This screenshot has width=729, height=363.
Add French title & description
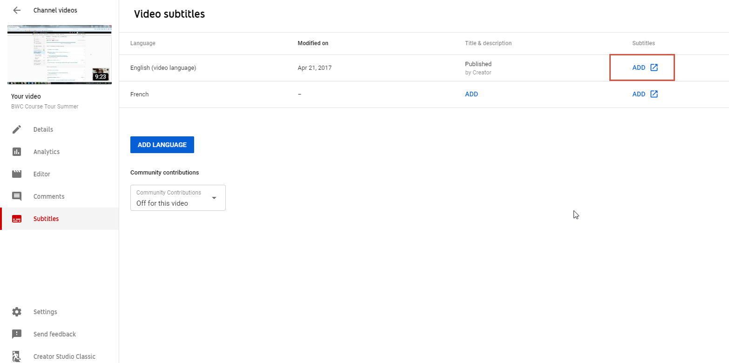(x=471, y=94)
